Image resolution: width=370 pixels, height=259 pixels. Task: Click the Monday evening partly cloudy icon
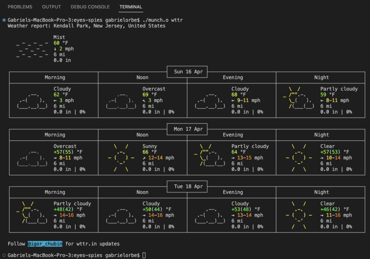210,155
